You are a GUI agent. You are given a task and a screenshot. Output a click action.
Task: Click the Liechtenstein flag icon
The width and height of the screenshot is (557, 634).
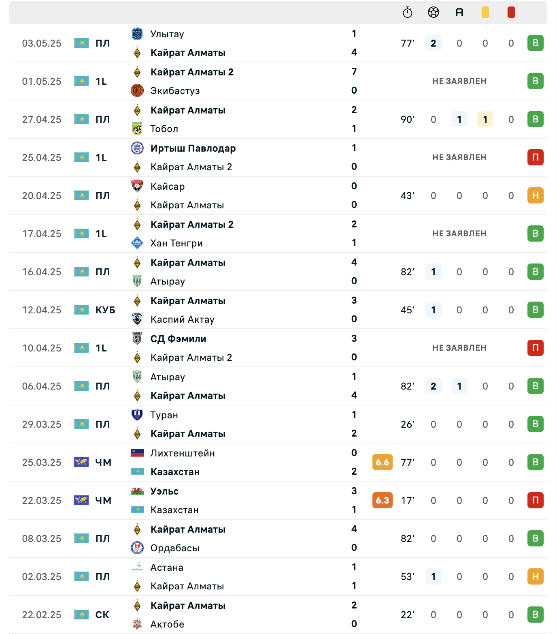click(x=137, y=453)
